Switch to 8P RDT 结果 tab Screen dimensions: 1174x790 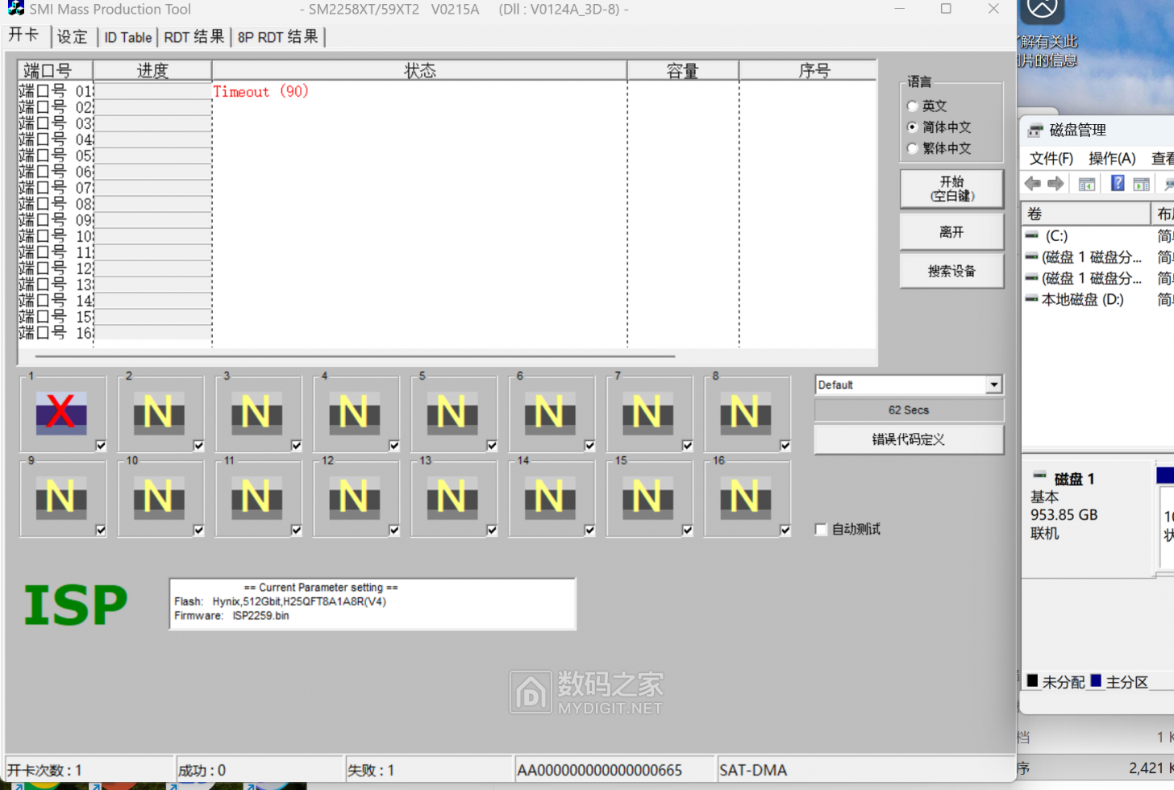pyautogui.click(x=277, y=37)
